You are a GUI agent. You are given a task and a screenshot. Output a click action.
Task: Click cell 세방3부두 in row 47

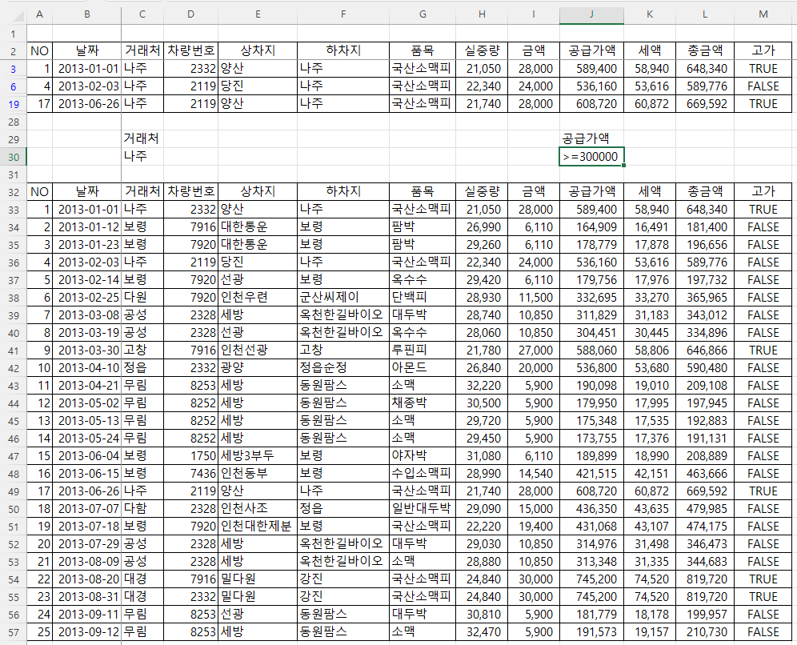coord(258,456)
